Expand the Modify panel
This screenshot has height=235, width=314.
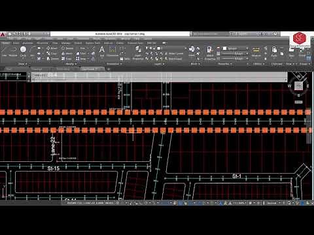tap(71, 64)
